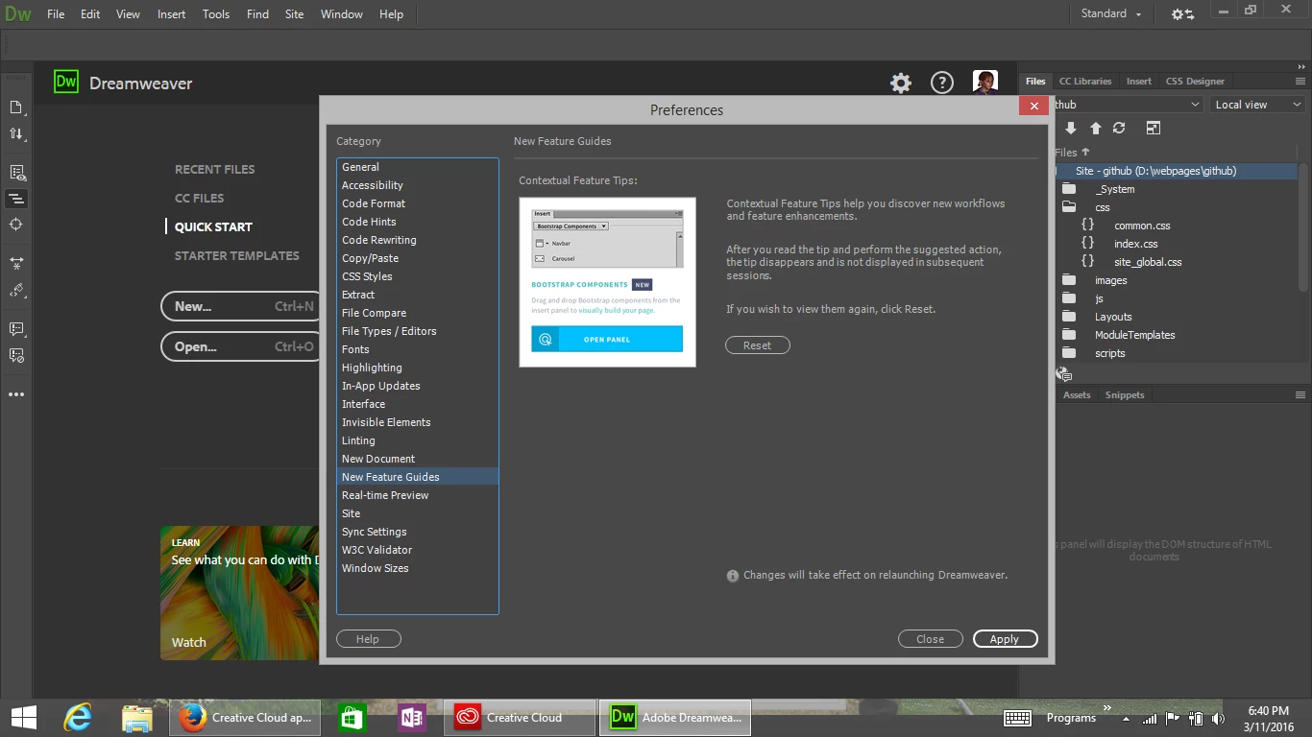Click the globe log icon below file tree
The height and width of the screenshot is (737, 1312).
[x=1064, y=375]
